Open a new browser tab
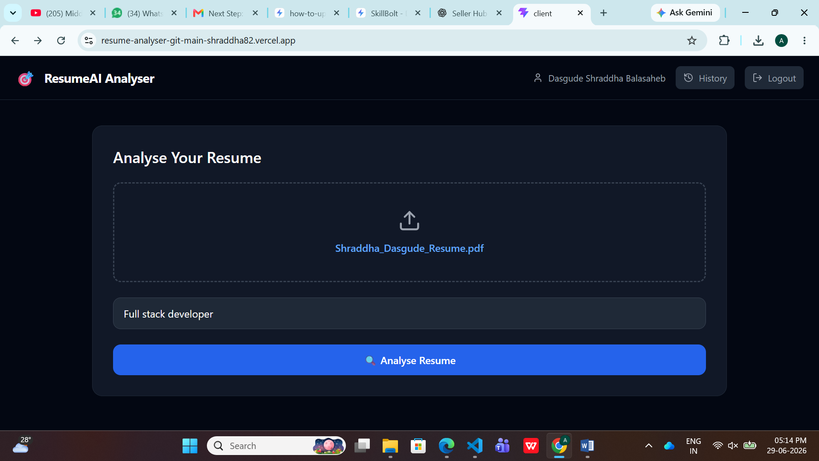This screenshot has width=819, height=461. click(x=604, y=13)
